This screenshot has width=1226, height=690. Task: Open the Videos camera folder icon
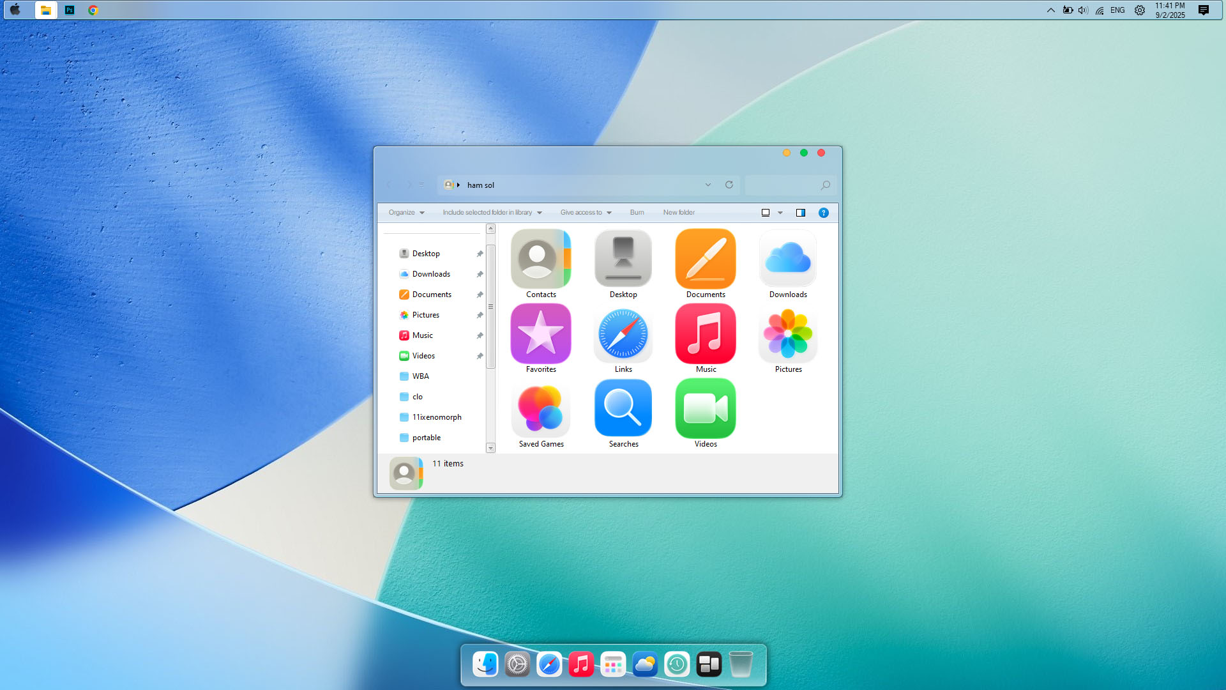pos(705,409)
